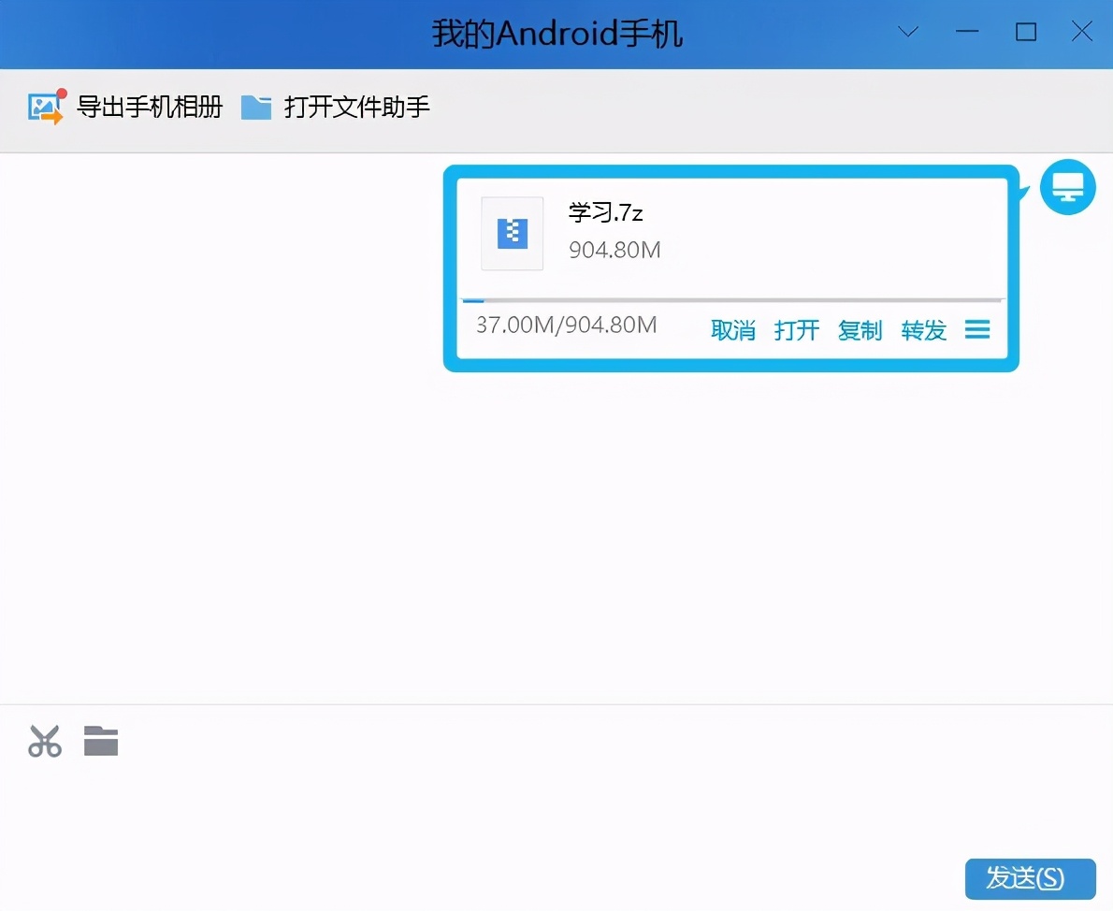Cancel the 学习.7z file transfer

733,330
